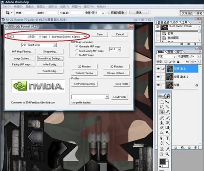Select the Dodge tool
Viewport: 204px width, 171px height.
[167, 133]
